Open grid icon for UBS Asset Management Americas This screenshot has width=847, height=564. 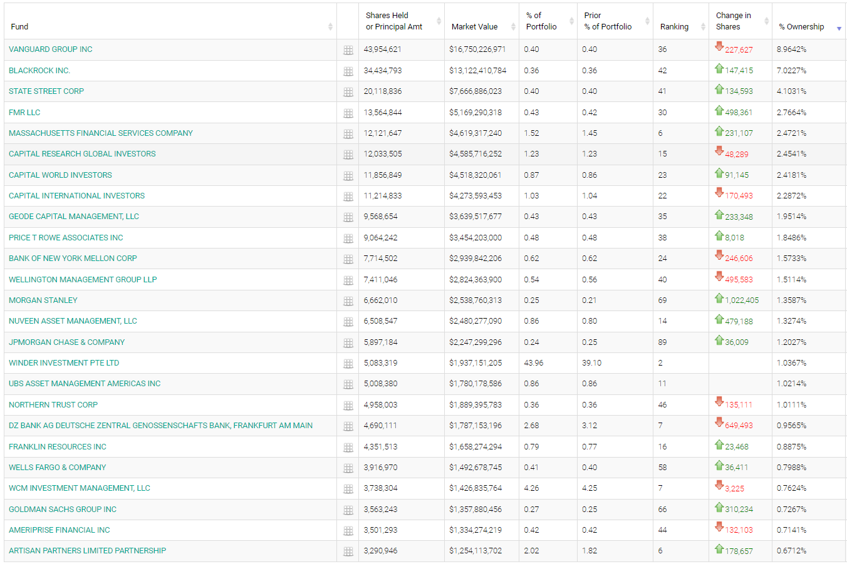pyautogui.click(x=348, y=384)
